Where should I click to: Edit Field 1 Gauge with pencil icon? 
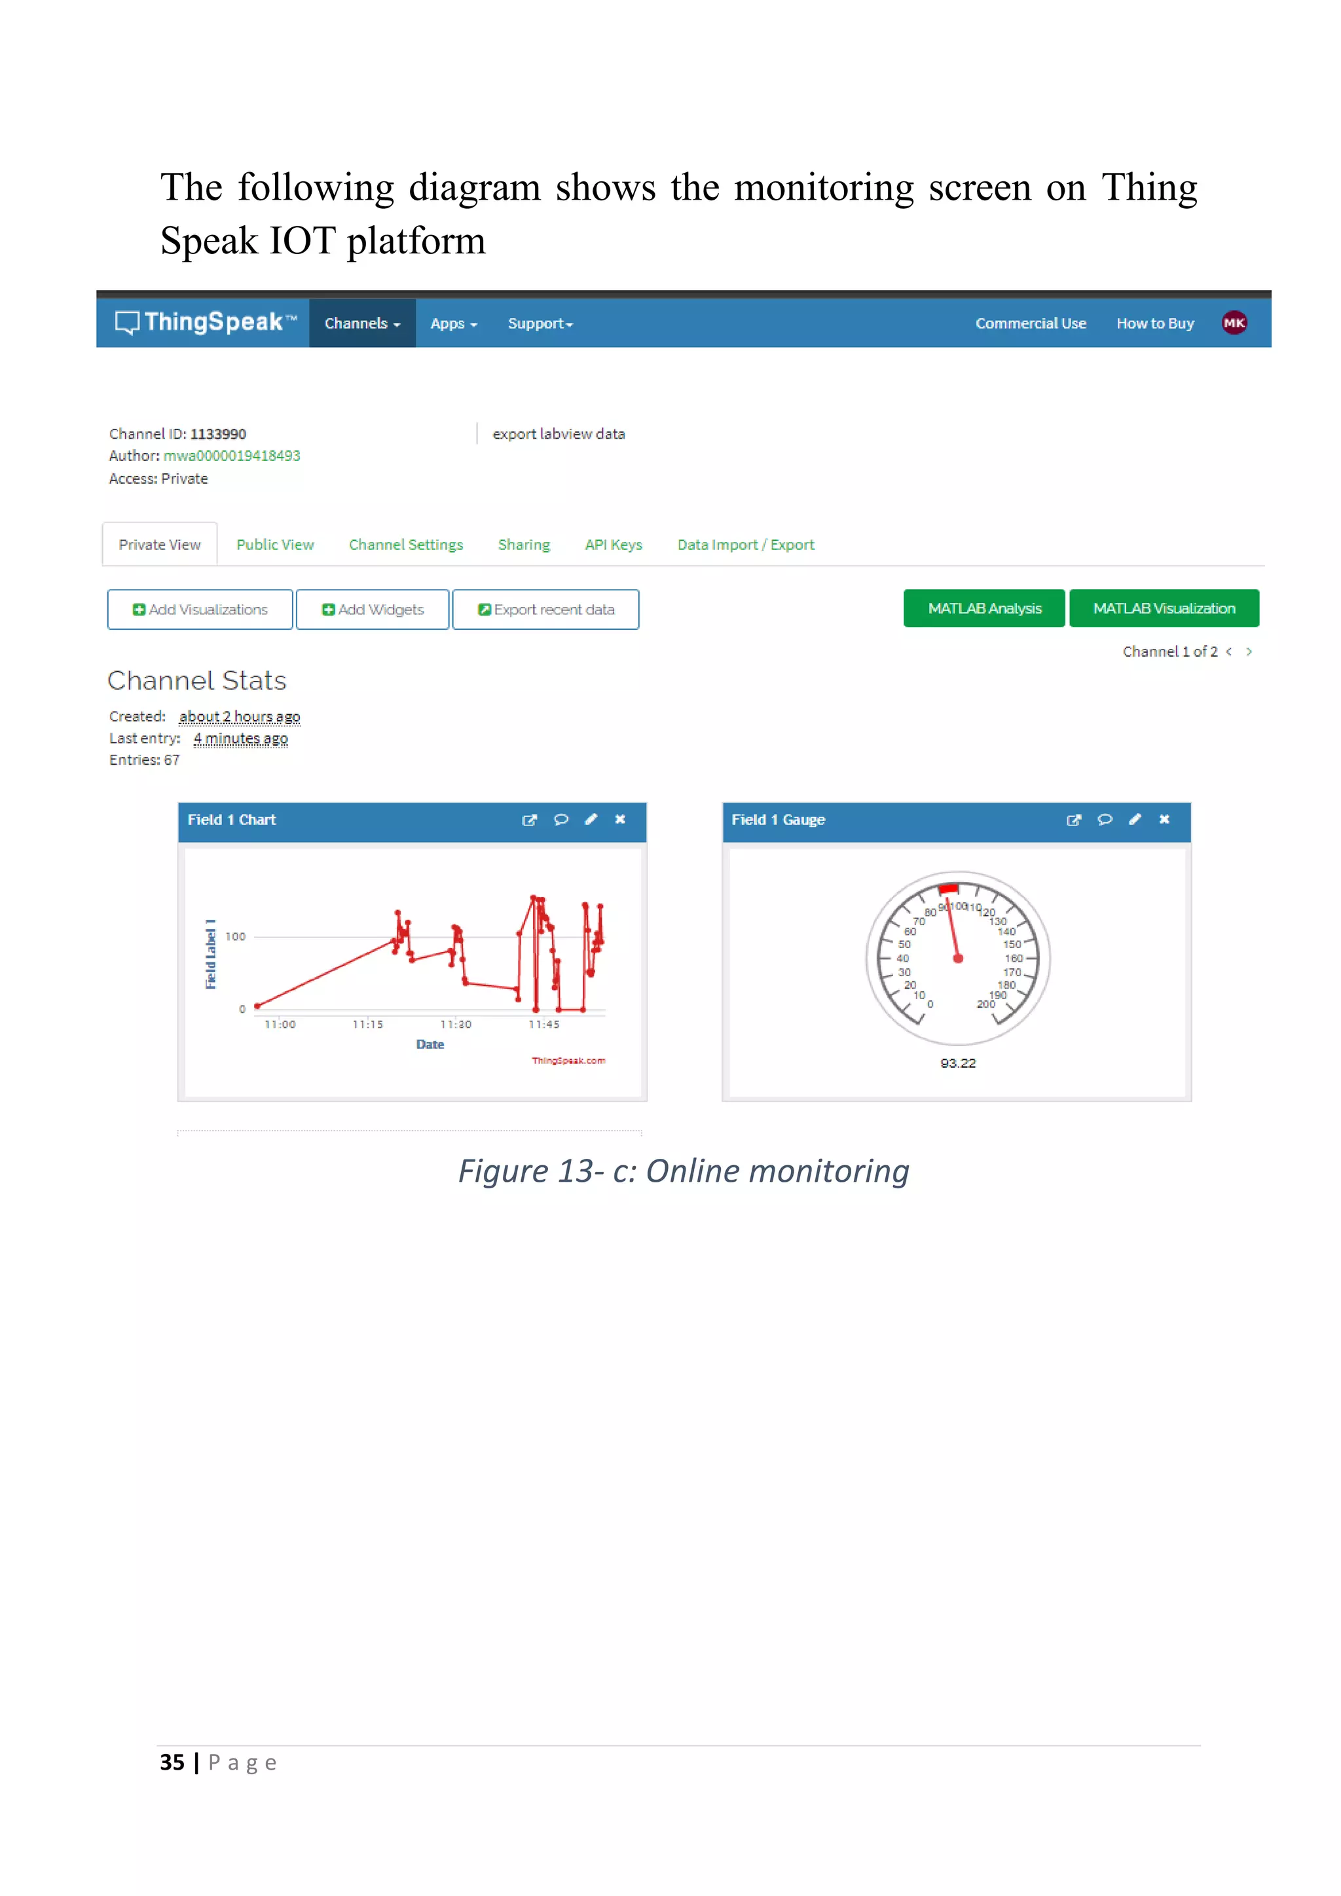click(x=1135, y=819)
